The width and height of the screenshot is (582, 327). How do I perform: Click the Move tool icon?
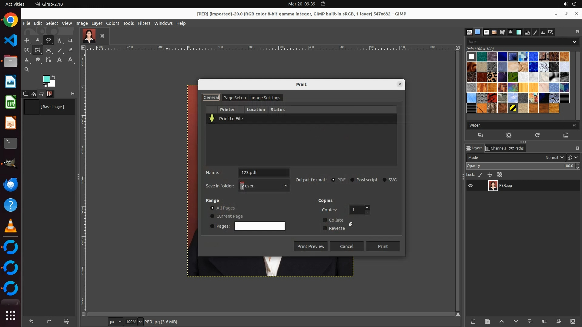[x=27, y=40]
